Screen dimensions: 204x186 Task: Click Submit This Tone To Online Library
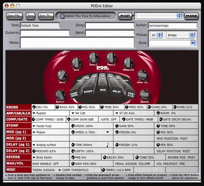(x=85, y=16)
